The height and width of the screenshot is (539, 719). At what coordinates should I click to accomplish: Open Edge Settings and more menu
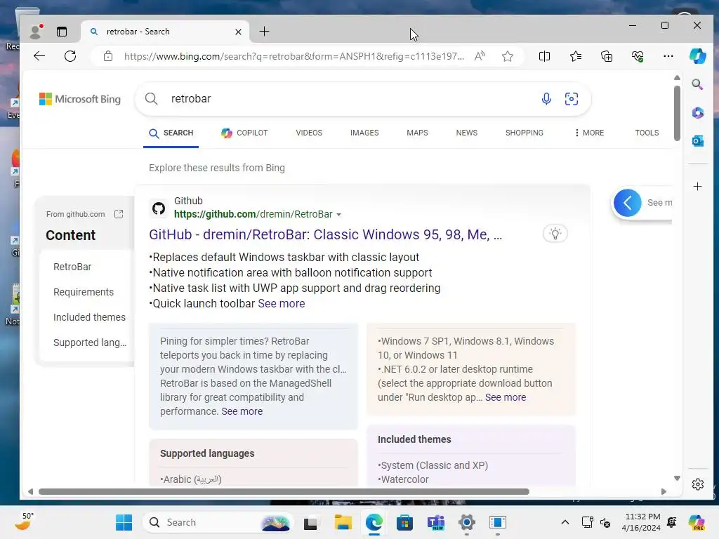[x=668, y=56]
